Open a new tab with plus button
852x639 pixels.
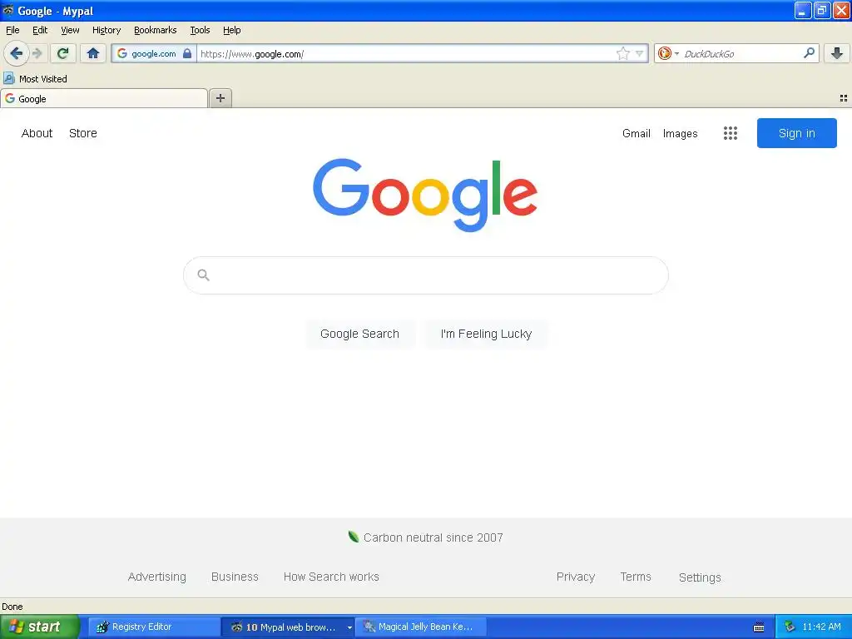pos(220,98)
